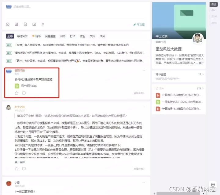Insert a hashtag topic with # icon
Viewport: 220px width, 195px height.
[x=43, y=24]
